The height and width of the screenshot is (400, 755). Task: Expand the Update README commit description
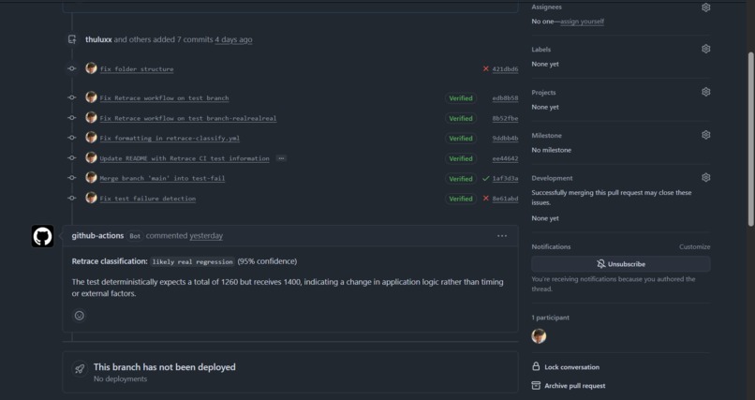[x=281, y=158]
